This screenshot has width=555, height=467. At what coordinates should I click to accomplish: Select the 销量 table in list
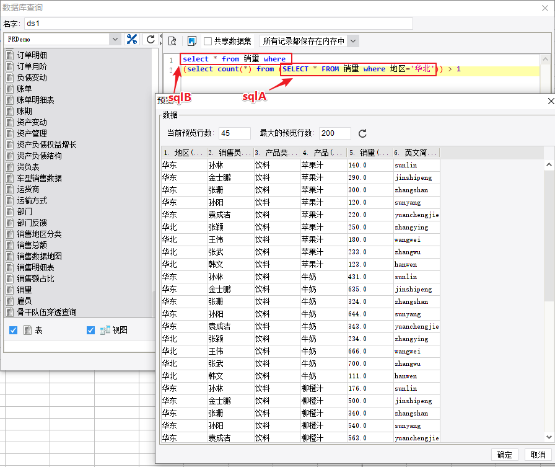(24, 290)
